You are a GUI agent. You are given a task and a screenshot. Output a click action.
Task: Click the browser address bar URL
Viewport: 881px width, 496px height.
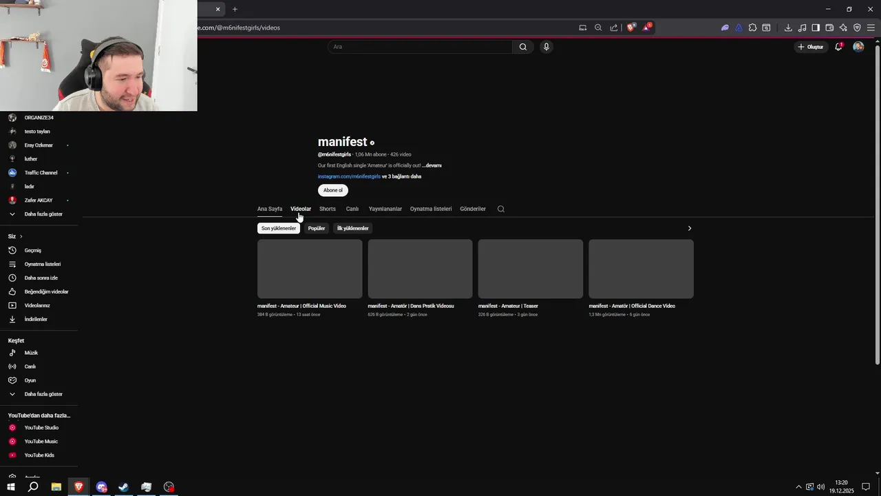[240, 28]
